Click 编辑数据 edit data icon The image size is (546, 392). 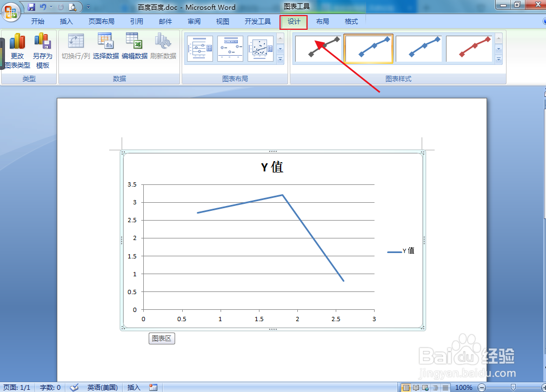pos(135,46)
